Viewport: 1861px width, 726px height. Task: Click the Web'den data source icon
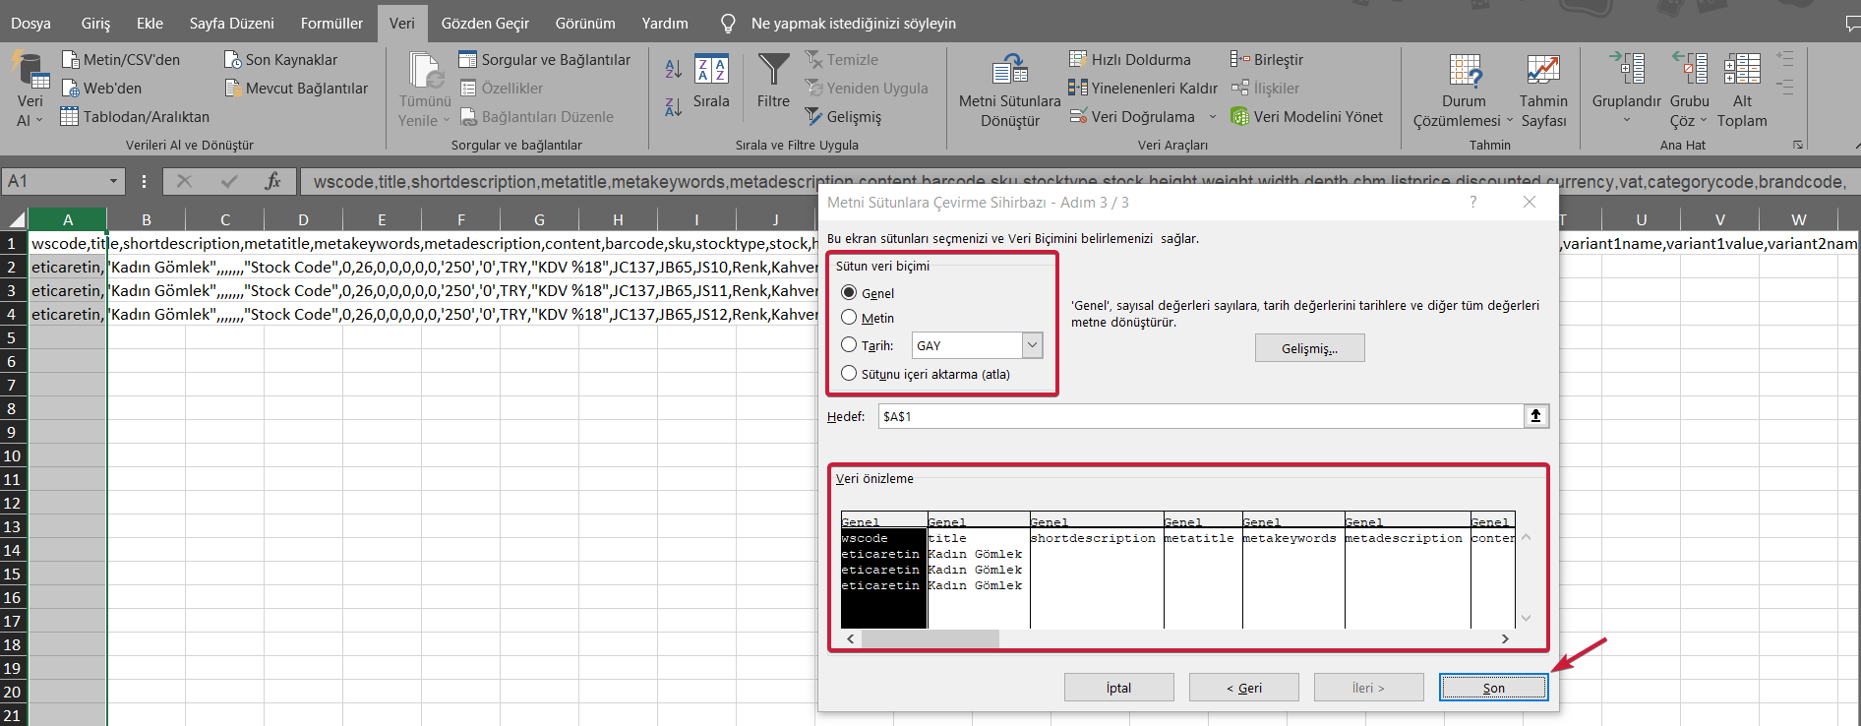tap(70, 89)
